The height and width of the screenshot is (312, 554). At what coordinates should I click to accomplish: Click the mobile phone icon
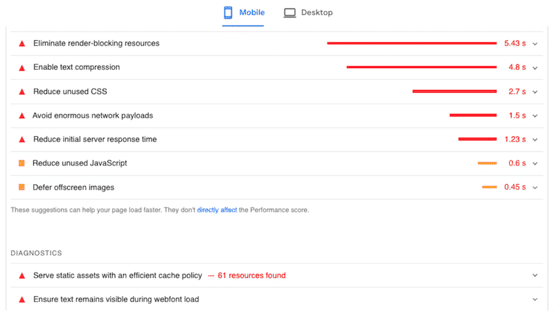point(228,12)
